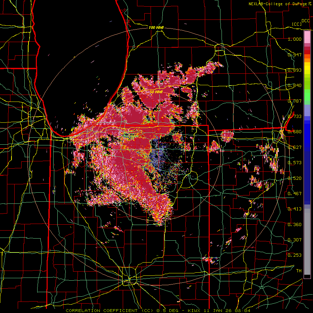The height and width of the screenshot is (313, 313).
Task: Click the Correlation Coefficient caption at the bottom
Action: [158, 311]
